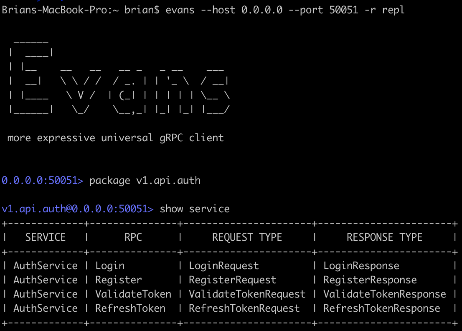Image resolution: width=462 pixels, height=331 pixels.
Task: Click the 'evans --host 0.0.0.0' command text
Action: [x=224, y=10]
